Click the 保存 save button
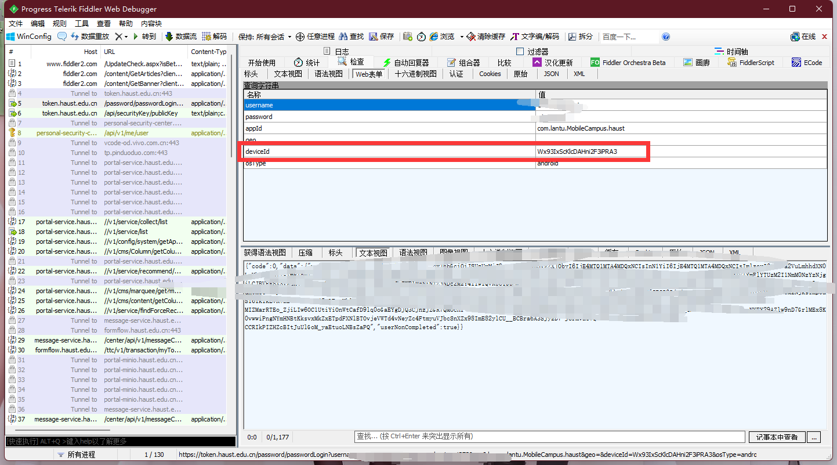 [382, 37]
